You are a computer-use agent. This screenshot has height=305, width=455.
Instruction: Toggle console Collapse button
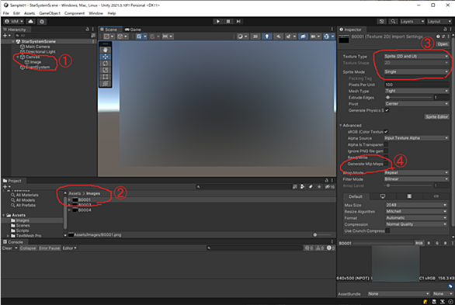click(28, 248)
